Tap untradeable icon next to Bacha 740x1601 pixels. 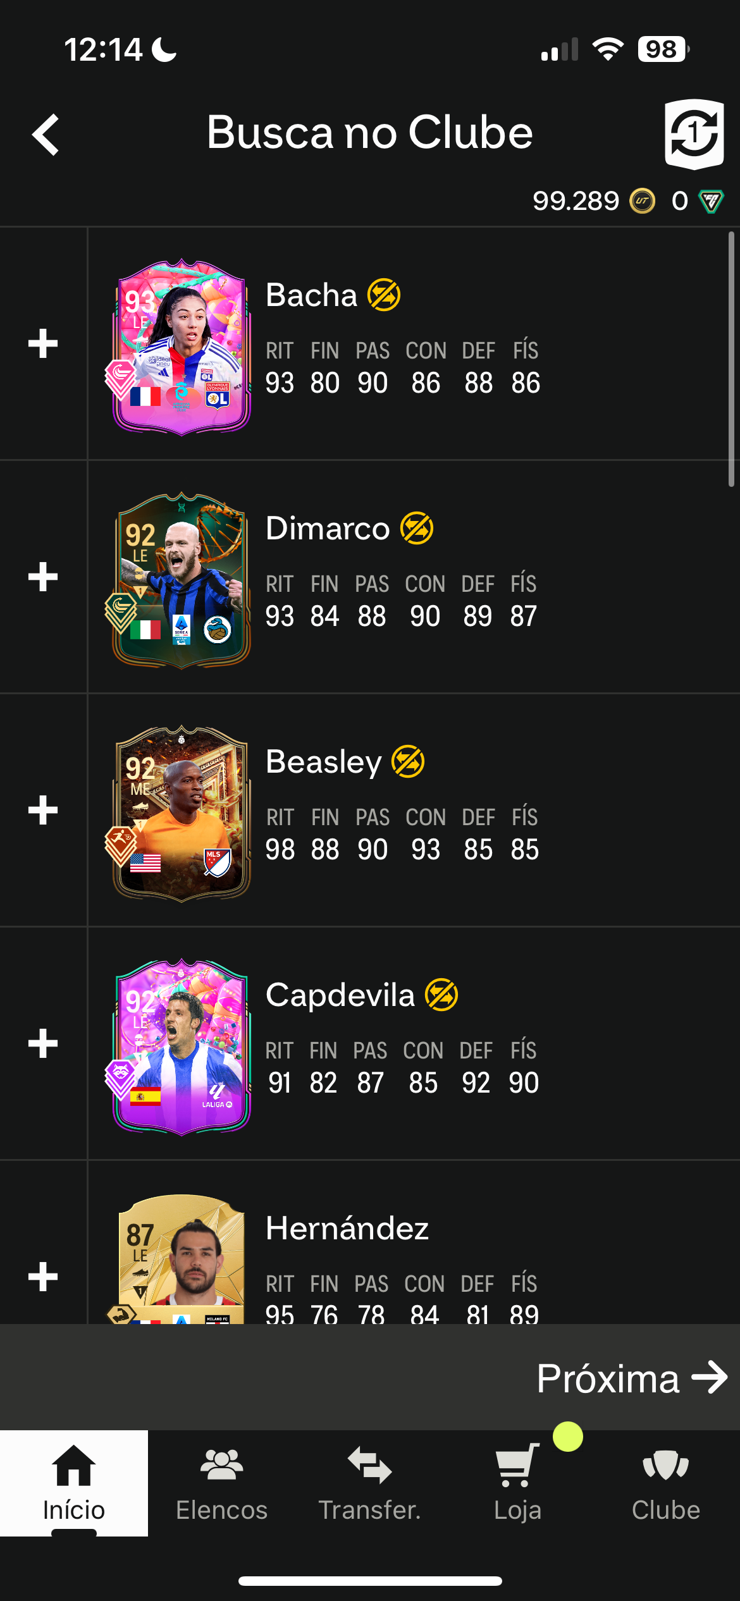384,295
